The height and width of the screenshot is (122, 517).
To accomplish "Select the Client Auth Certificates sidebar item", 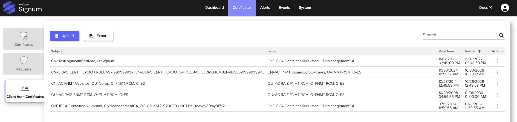I will coord(25,91).
